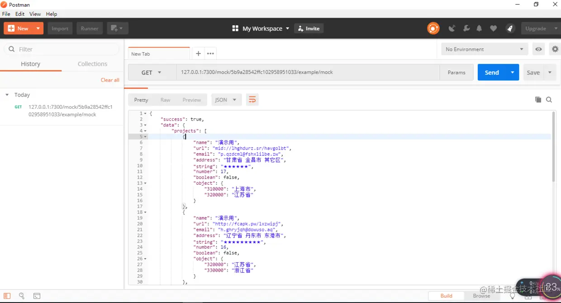Search the response with magnifier icon
The width and height of the screenshot is (561, 303).
549,100
